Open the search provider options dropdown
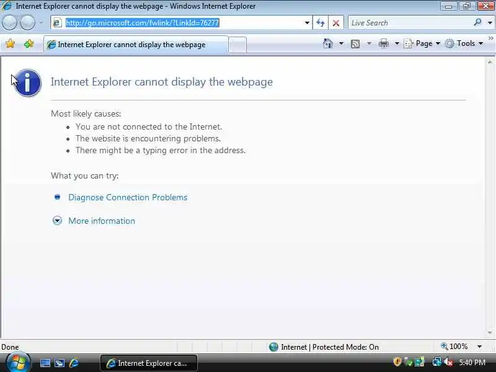This screenshot has height=372, width=496. click(490, 23)
